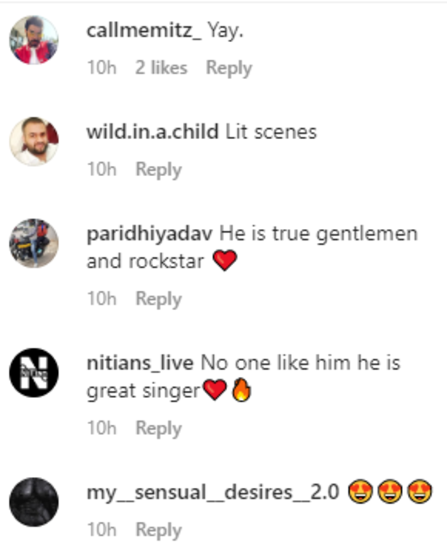447x553 pixels.
Task: Reply to callmemitz_ Yay comment
Action: pyautogui.click(x=229, y=68)
